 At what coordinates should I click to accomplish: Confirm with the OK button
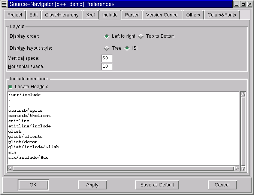point(33,185)
